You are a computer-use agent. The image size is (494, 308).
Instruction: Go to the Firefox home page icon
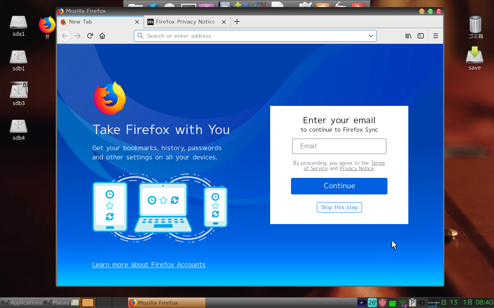point(102,36)
